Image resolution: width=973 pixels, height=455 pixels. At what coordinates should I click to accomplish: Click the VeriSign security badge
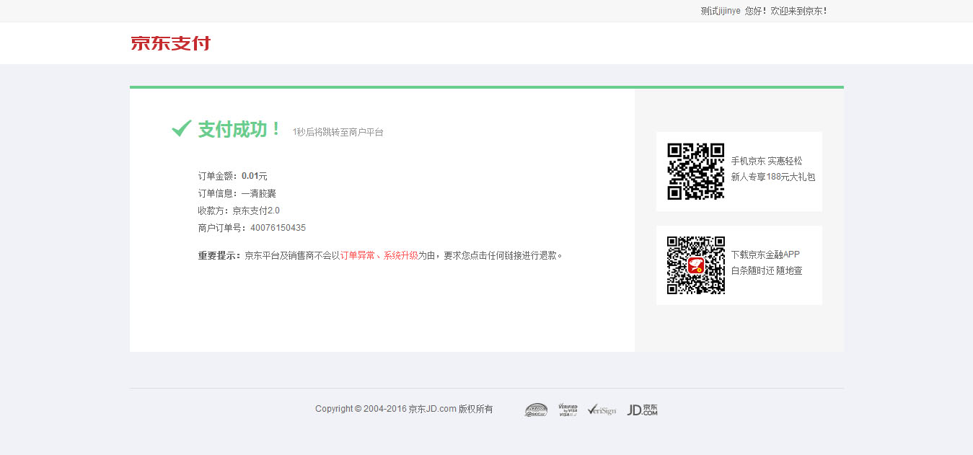tap(602, 410)
